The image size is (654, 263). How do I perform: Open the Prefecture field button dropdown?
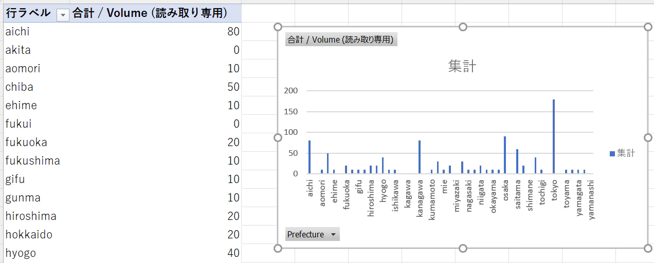[312, 234]
